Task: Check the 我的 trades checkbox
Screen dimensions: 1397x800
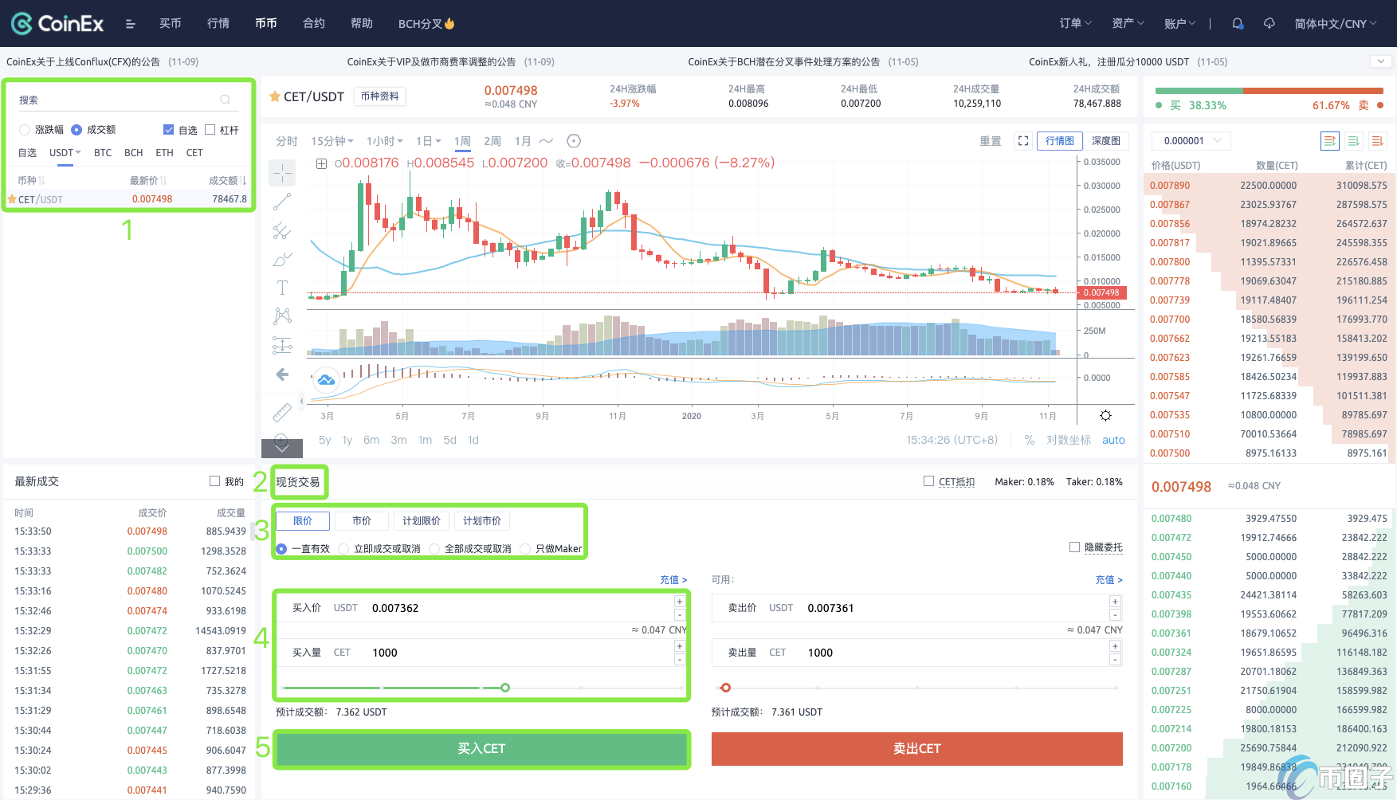Action: tap(214, 481)
